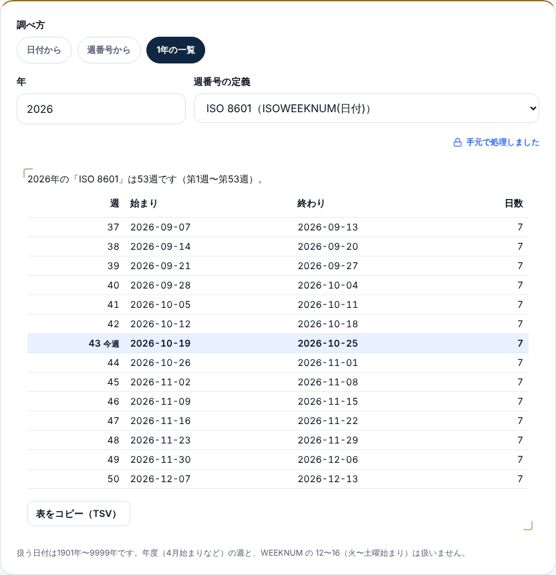Click start date 2026-10-05
The image size is (556, 575).
click(x=160, y=305)
